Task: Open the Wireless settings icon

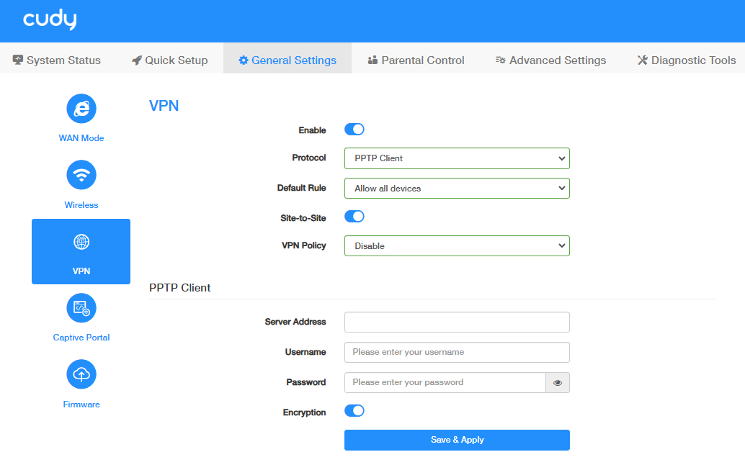Action: pos(81,175)
